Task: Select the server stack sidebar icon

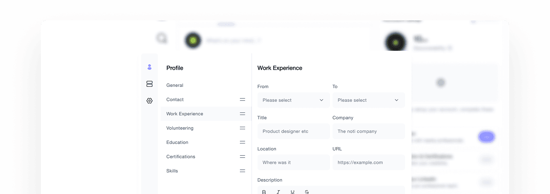Action: [x=149, y=84]
